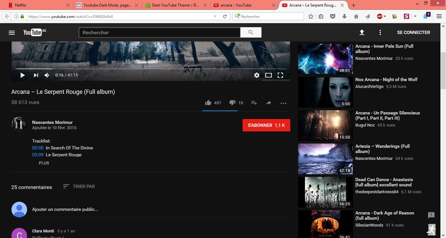Click the add public comment field
Screen dimensions: 446x238
161,210
